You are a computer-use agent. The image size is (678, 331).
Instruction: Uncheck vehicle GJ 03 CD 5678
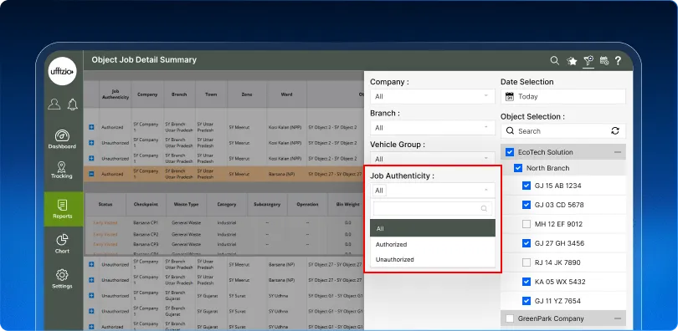pos(526,205)
